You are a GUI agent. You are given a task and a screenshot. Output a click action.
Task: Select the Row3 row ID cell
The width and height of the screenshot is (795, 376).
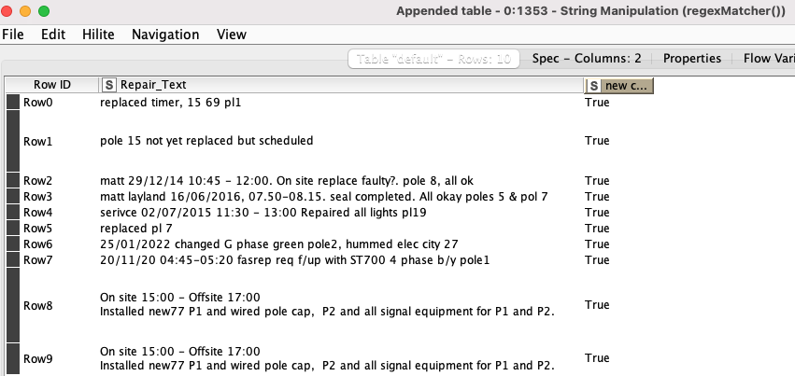[x=37, y=196]
